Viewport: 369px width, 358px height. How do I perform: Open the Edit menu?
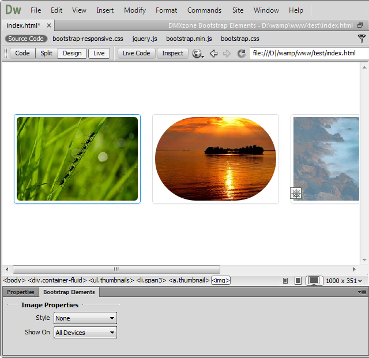pos(57,10)
